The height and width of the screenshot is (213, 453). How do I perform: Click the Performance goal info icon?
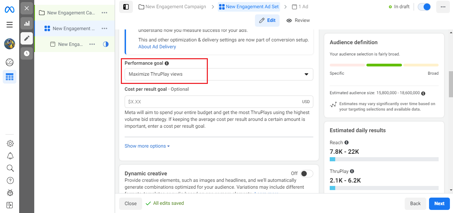(167, 63)
